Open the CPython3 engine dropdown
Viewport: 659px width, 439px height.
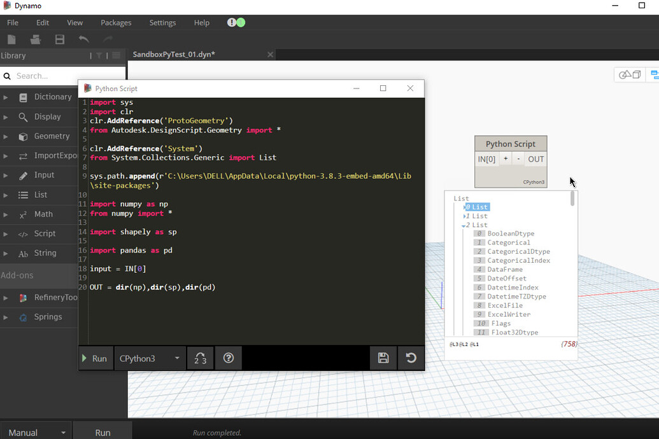point(150,358)
